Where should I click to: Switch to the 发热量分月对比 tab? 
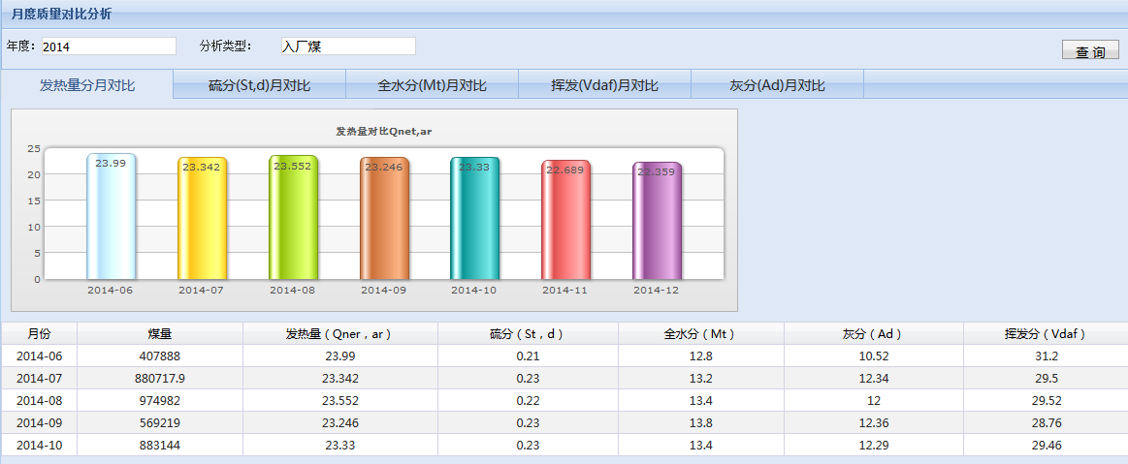pos(87,85)
